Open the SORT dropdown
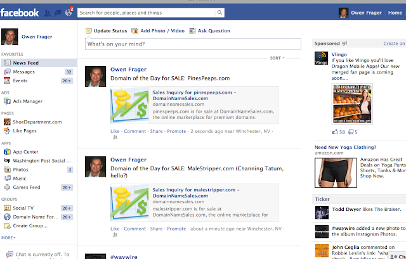This screenshot has height=259, width=406. click(277, 58)
